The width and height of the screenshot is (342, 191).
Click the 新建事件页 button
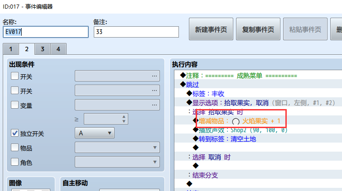(x=211, y=29)
